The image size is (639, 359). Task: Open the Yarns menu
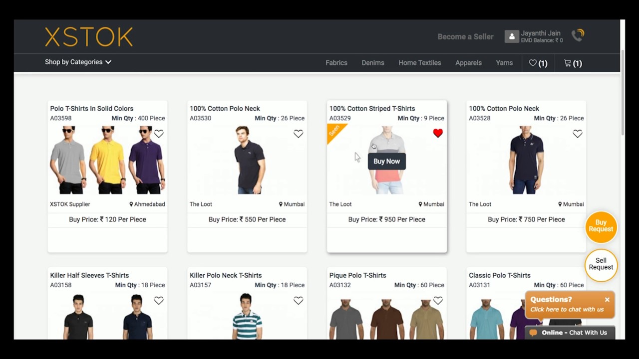tap(504, 63)
